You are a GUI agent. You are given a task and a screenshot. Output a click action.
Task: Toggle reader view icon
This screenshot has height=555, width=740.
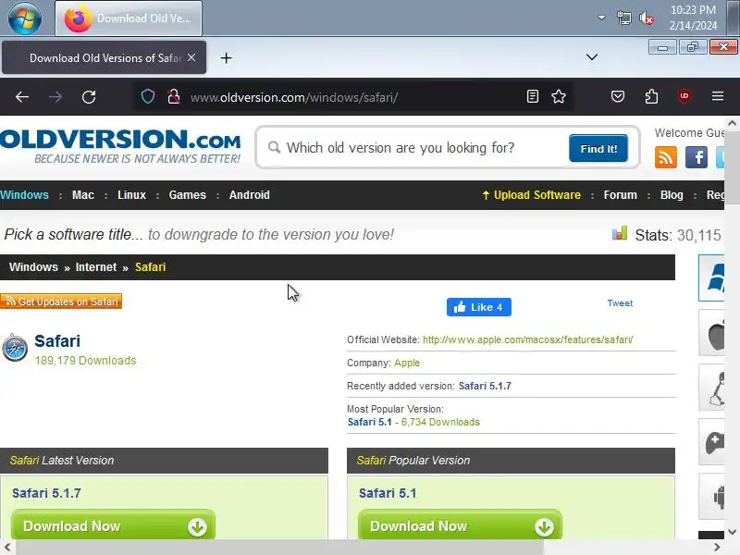533,97
